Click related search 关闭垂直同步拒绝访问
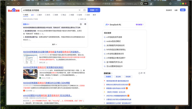 pyautogui.click(x=115, y=45)
